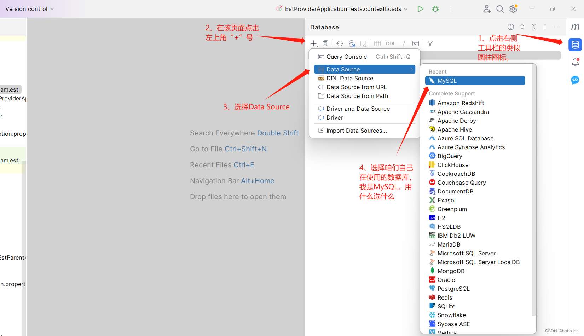584x336 pixels.
Task: Choose Exasol data source
Action: pos(475,200)
